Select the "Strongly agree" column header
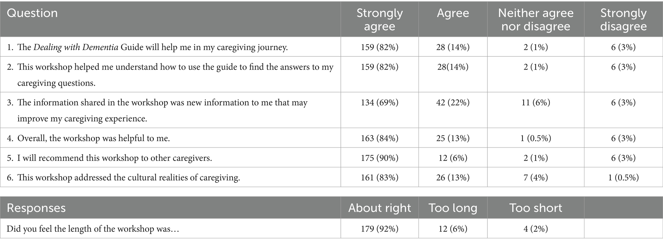The image size is (663, 244). 380,20
